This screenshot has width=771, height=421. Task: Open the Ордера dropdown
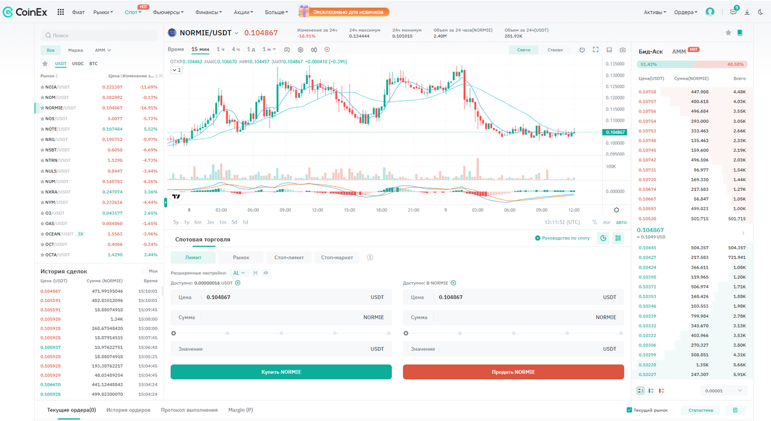[686, 12]
